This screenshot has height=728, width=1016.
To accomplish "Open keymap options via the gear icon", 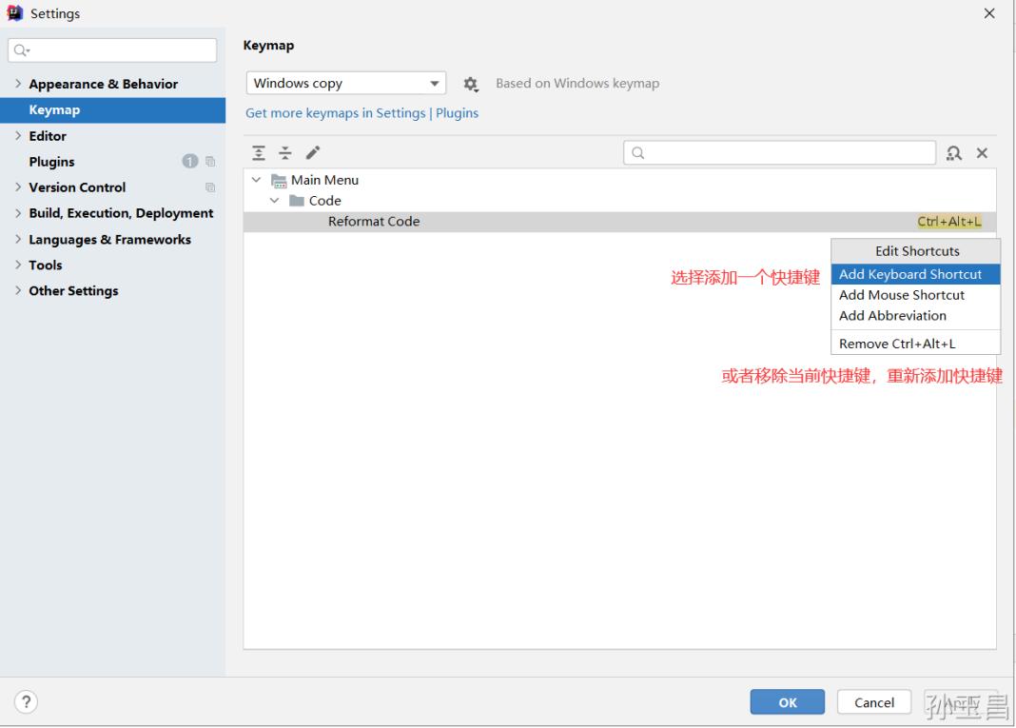I will point(470,83).
